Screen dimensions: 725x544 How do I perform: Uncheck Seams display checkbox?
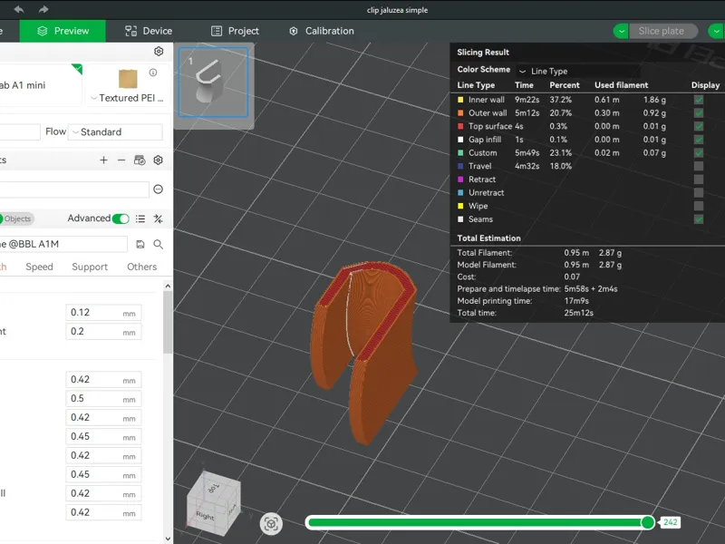(699, 219)
